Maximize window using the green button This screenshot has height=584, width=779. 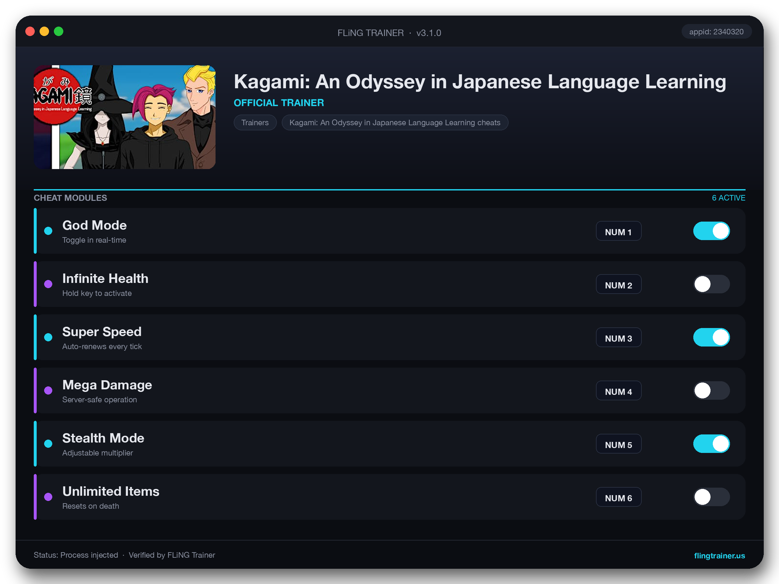click(x=59, y=32)
